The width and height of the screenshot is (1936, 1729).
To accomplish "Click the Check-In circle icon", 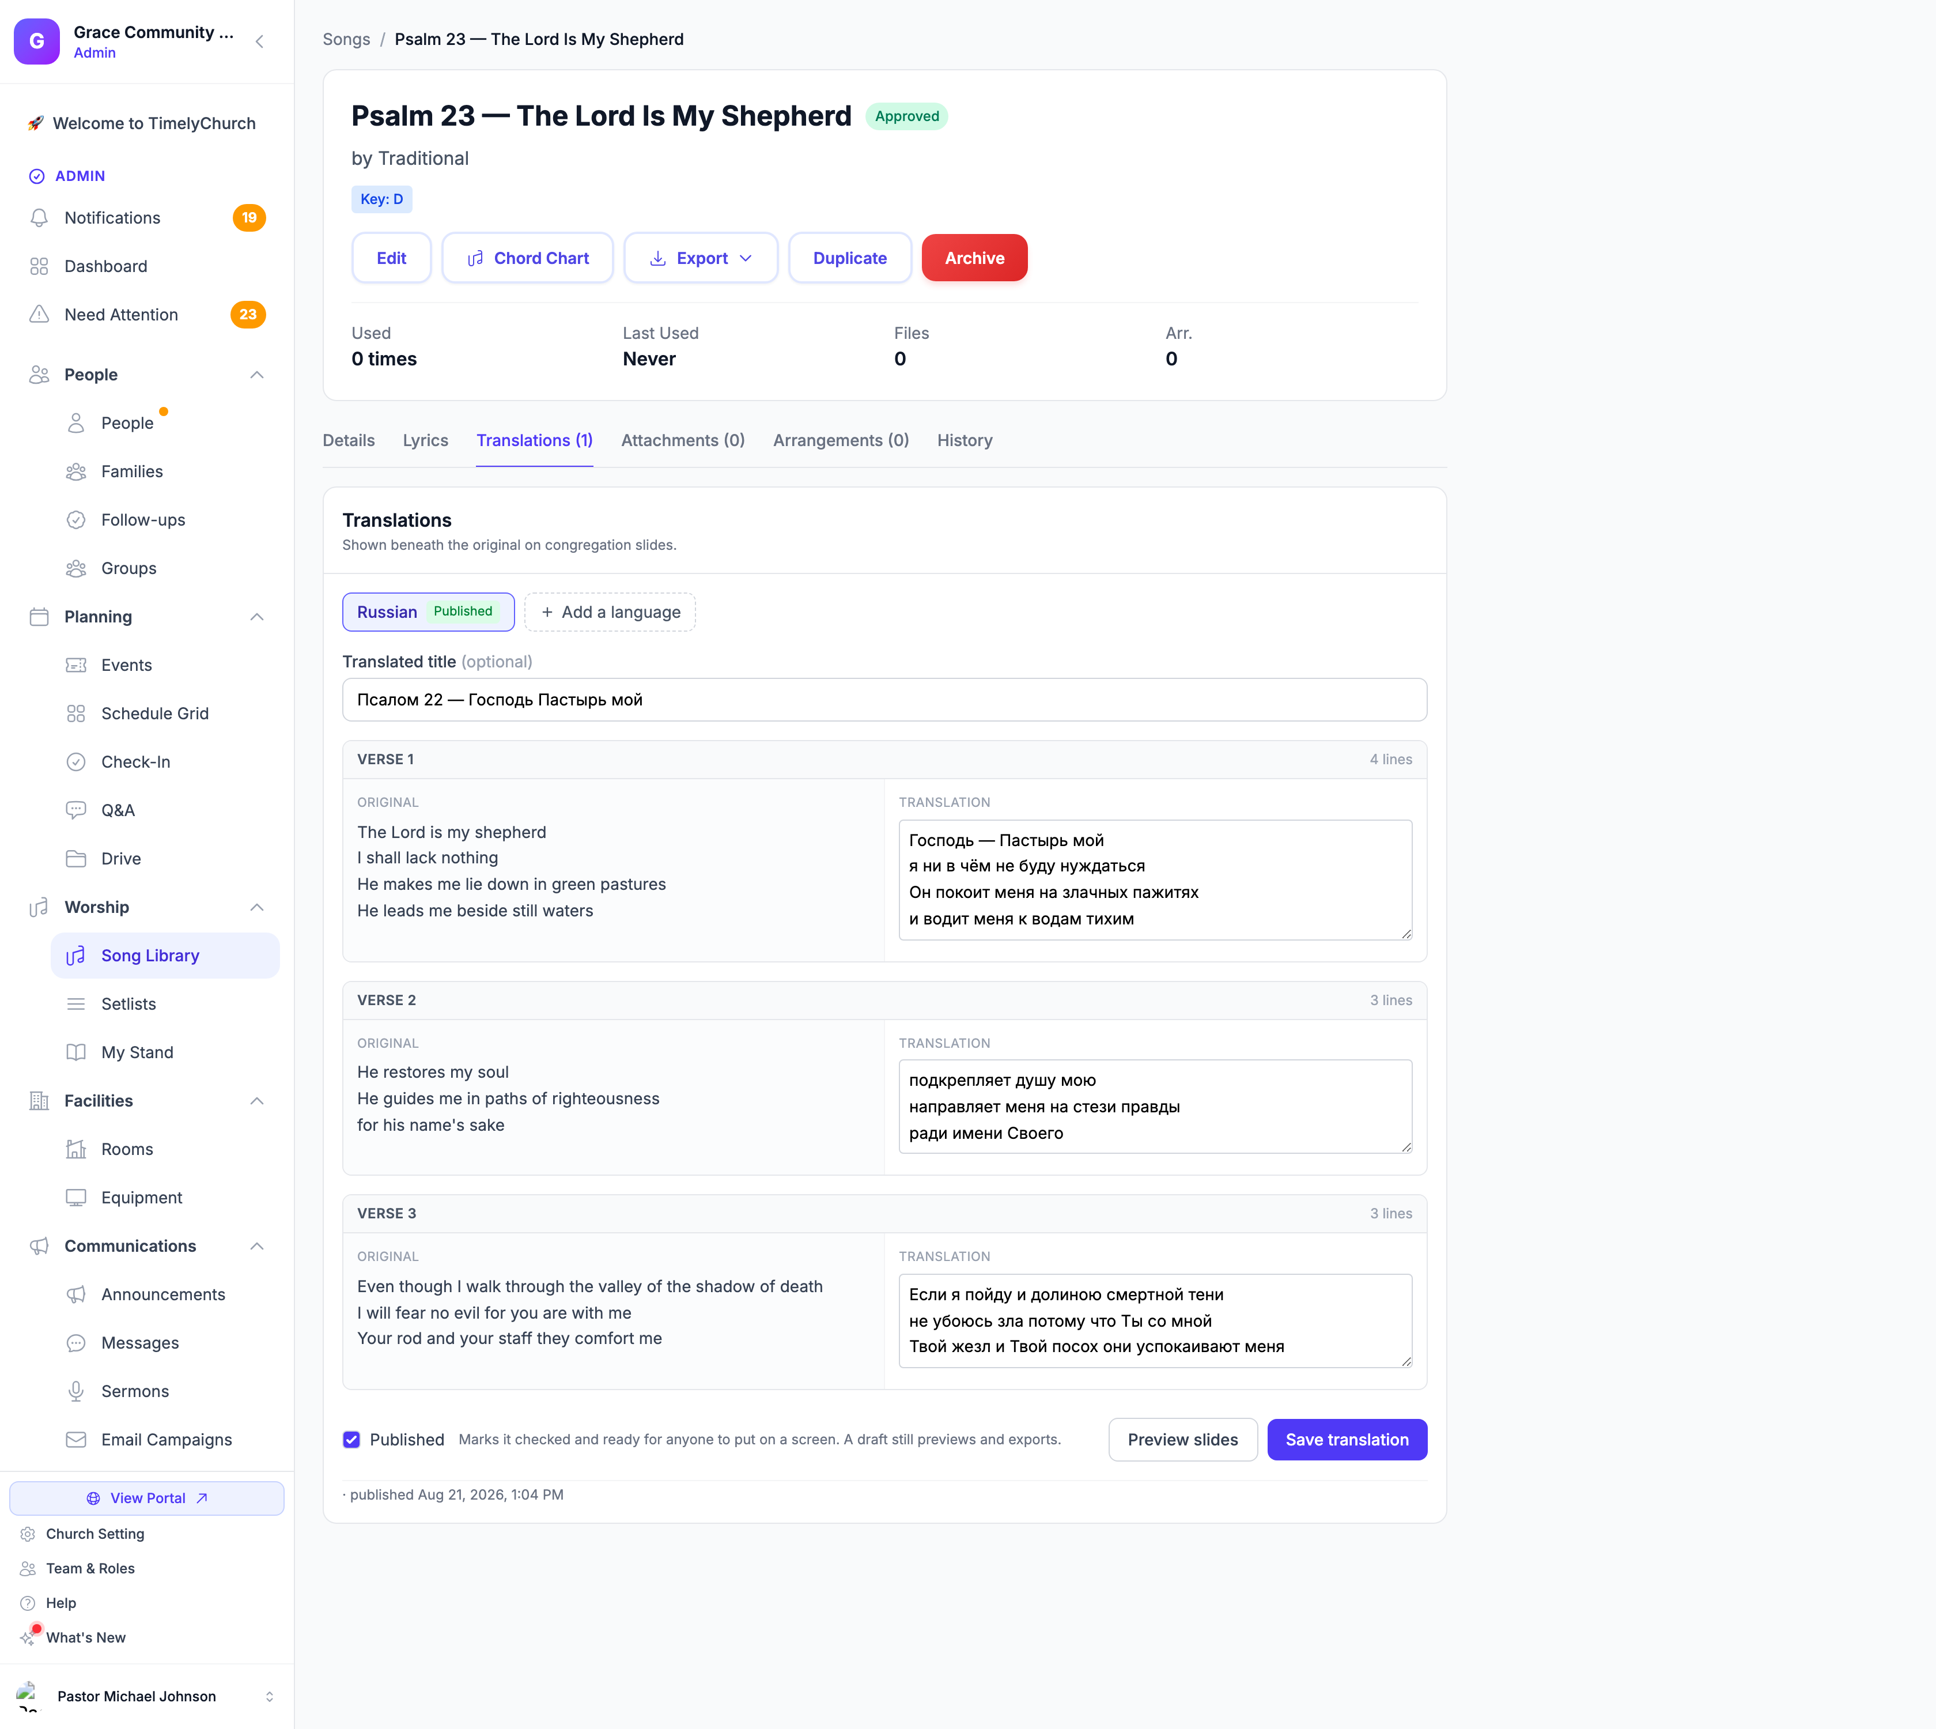I will pyautogui.click(x=76, y=762).
